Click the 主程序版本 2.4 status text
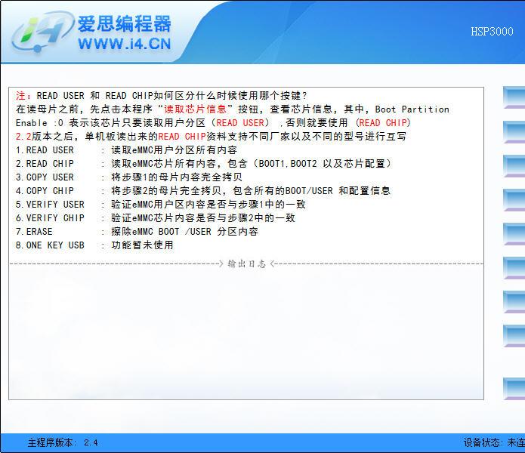Image resolution: width=525 pixels, height=453 pixels. click(63, 442)
